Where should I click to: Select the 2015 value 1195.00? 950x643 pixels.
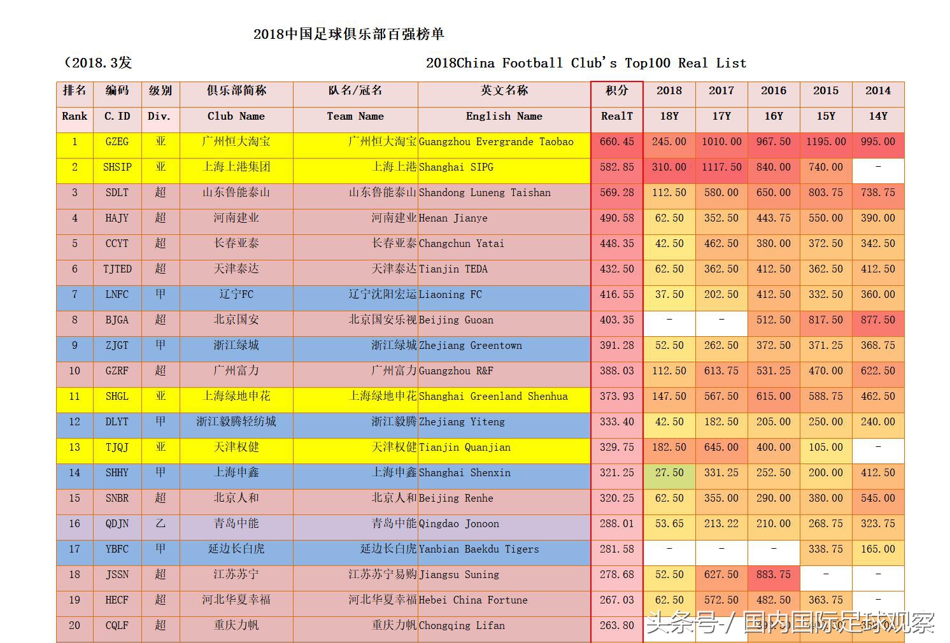(826, 141)
